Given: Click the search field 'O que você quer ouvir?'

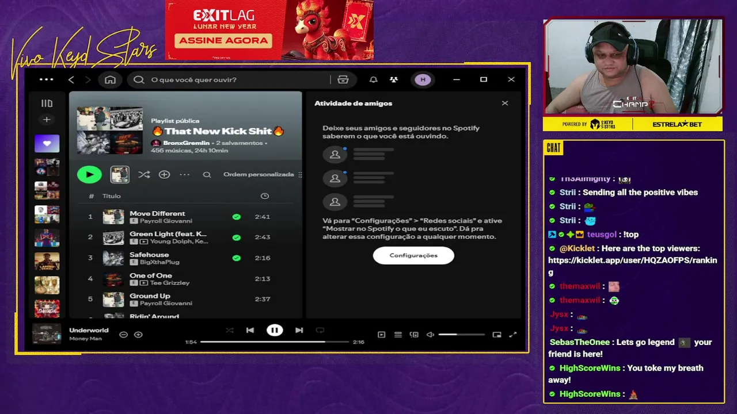Looking at the screenshot, I should coord(230,80).
